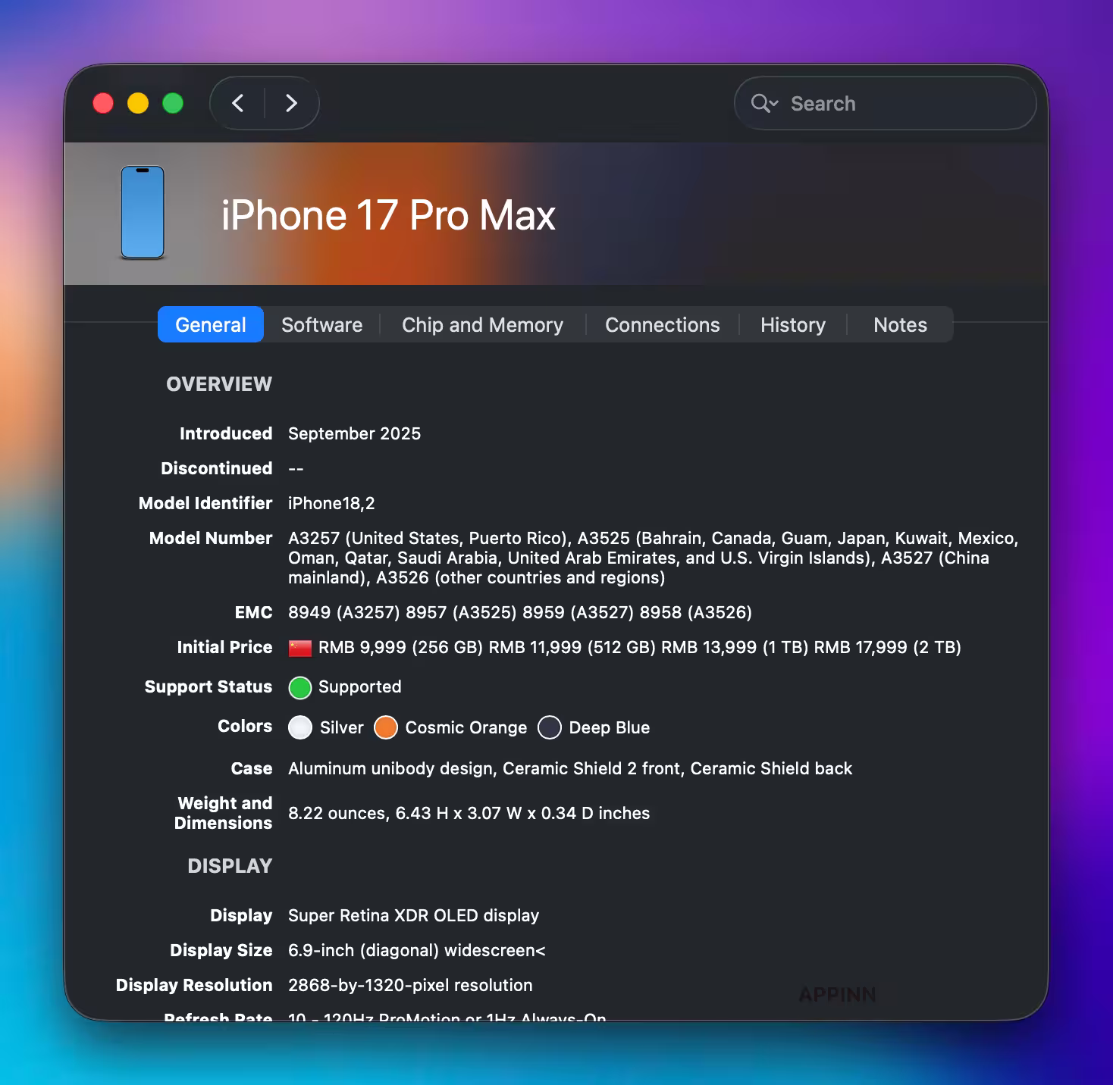Viewport: 1113px width, 1085px height.
Task: Toggle the yellow minimize traffic light
Action: tap(137, 102)
